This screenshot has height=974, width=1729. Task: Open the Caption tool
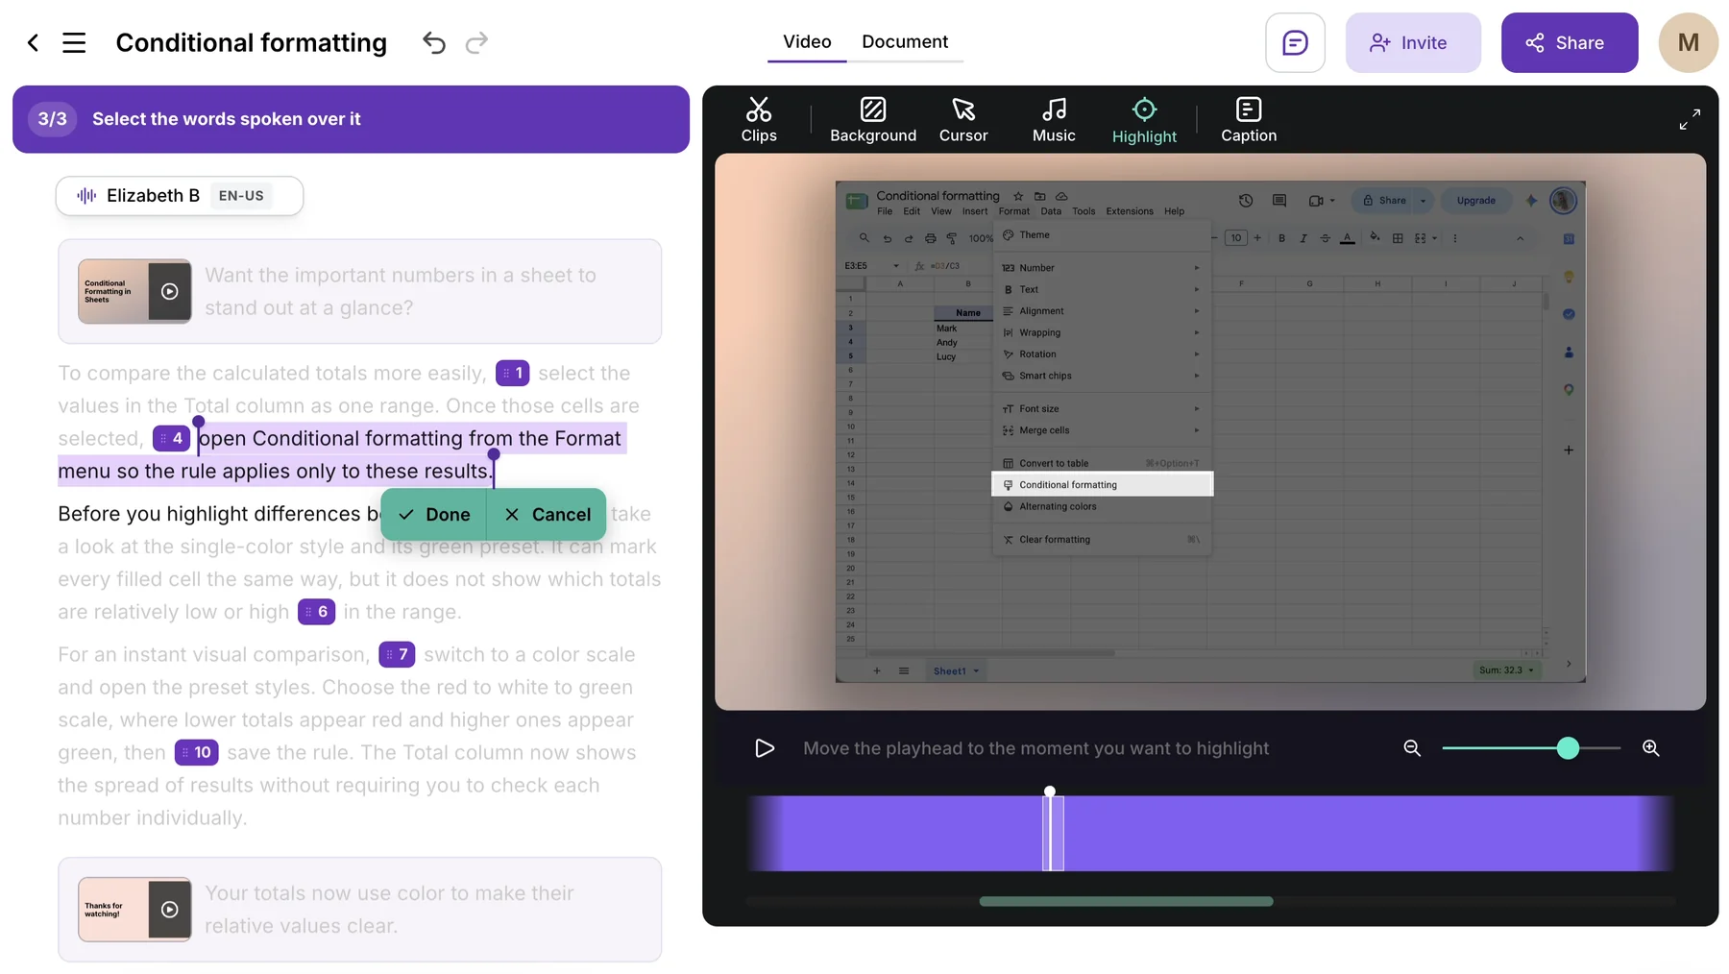click(x=1249, y=120)
